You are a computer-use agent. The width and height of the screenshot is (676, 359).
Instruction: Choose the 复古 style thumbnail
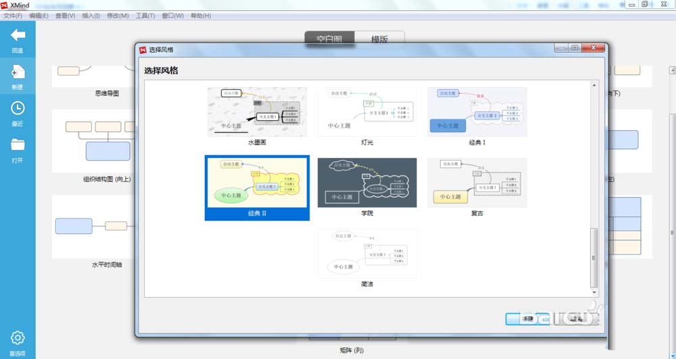477,182
